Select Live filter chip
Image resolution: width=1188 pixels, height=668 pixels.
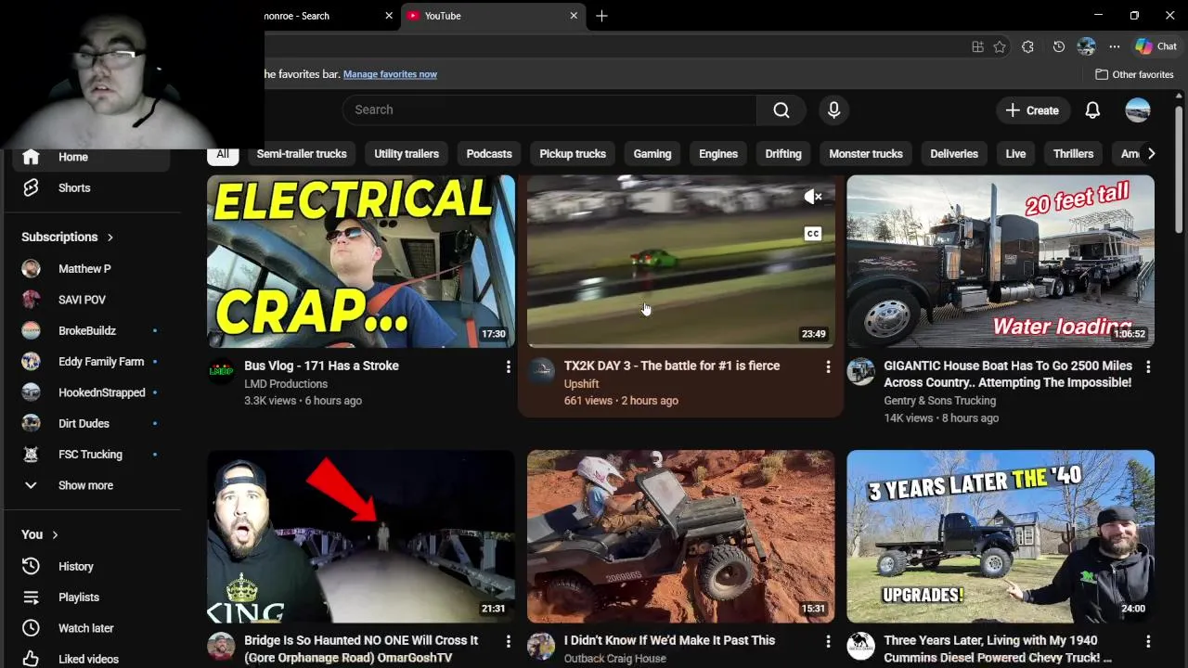[1015, 154]
